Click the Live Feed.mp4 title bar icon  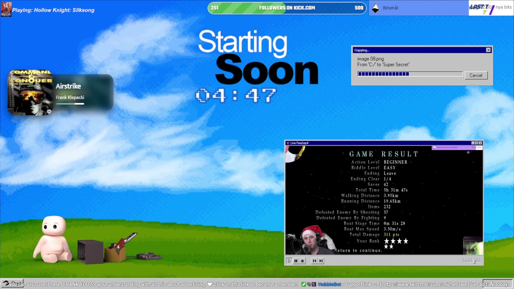click(288, 143)
